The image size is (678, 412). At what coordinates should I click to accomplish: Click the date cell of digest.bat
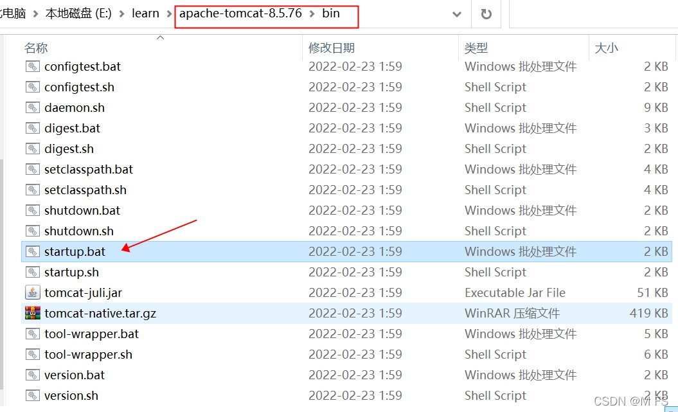355,128
